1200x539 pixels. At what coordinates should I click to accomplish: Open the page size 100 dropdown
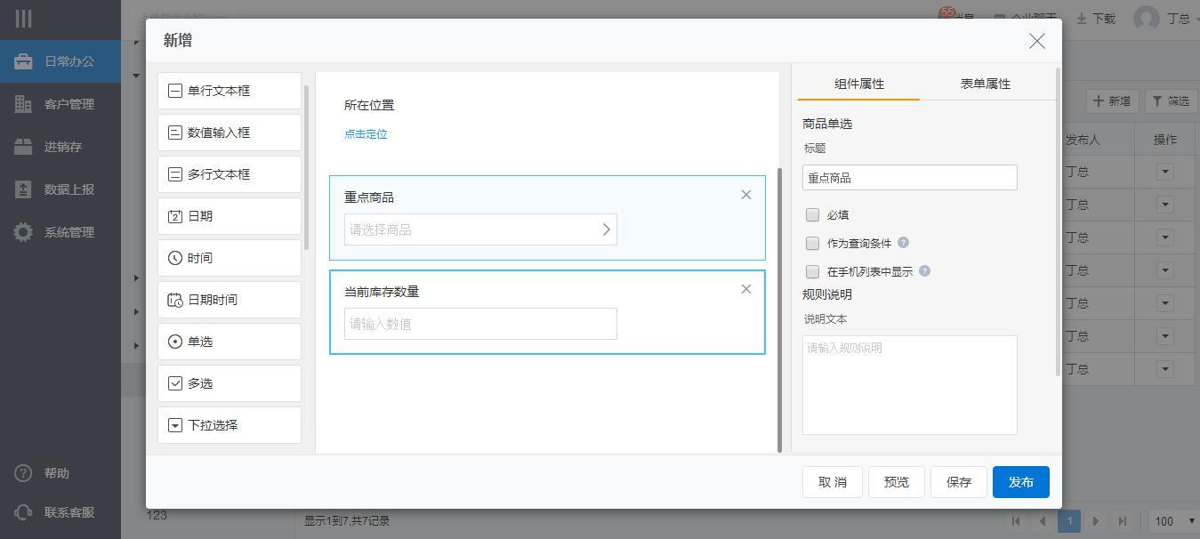click(x=1173, y=521)
